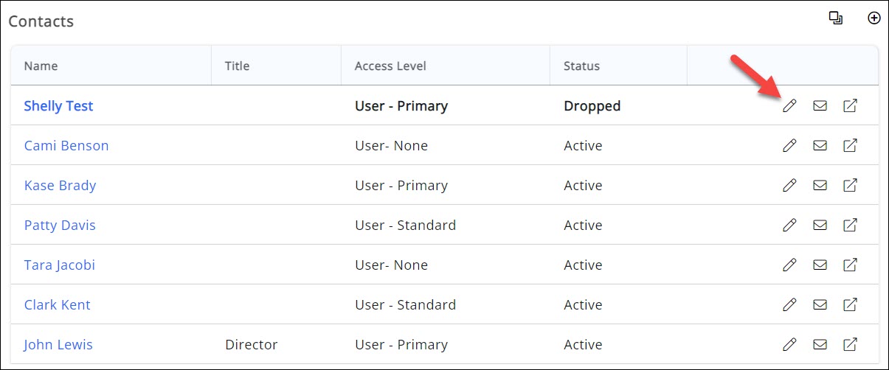
Task: Click the copy icon beside the plus icon
Action: 836,18
